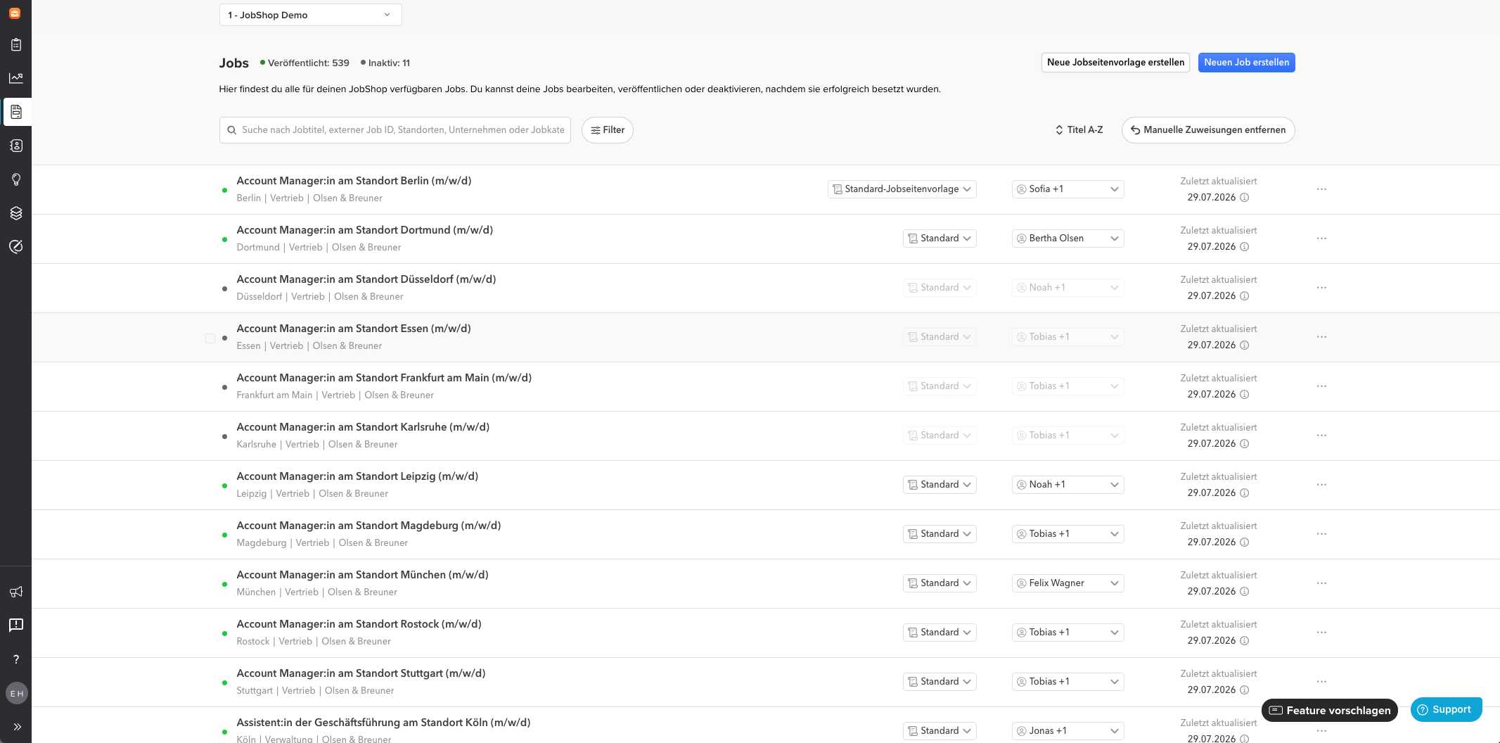
Task: Show info for Rostock job update date
Action: tap(1244, 641)
